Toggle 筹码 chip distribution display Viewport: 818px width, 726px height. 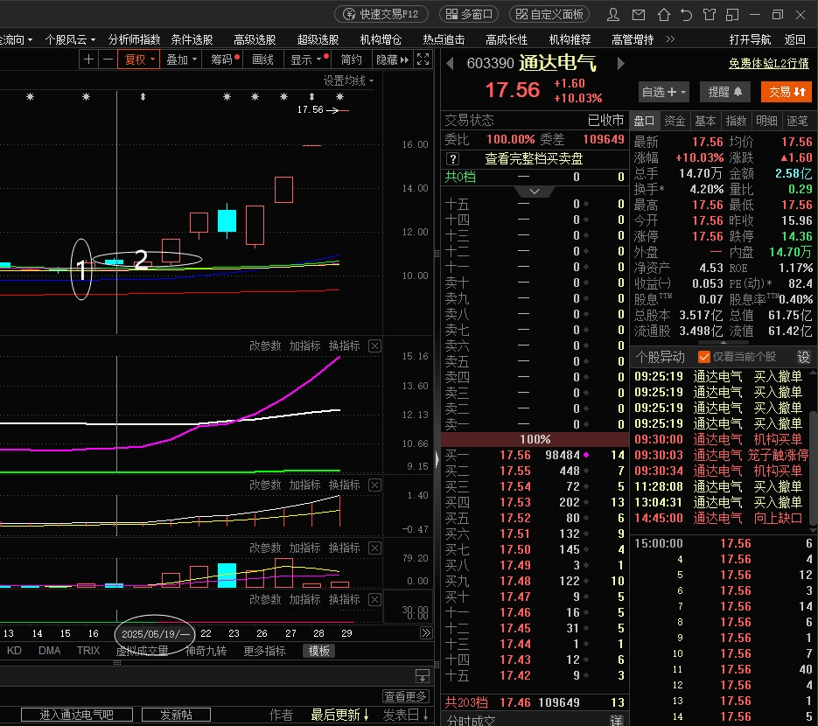click(x=224, y=59)
